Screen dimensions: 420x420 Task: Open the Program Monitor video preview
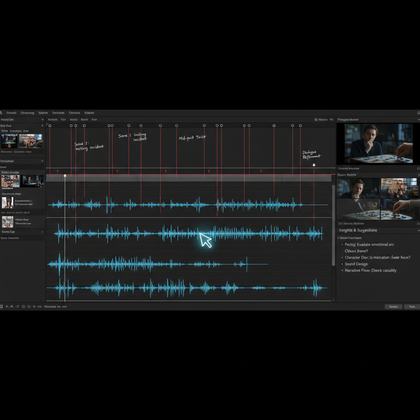pyautogui.click(x=376, y=144)
